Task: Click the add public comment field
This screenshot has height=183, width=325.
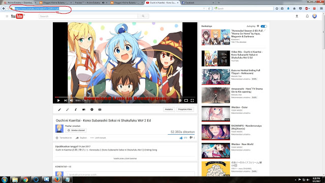Action: point(130,174)
